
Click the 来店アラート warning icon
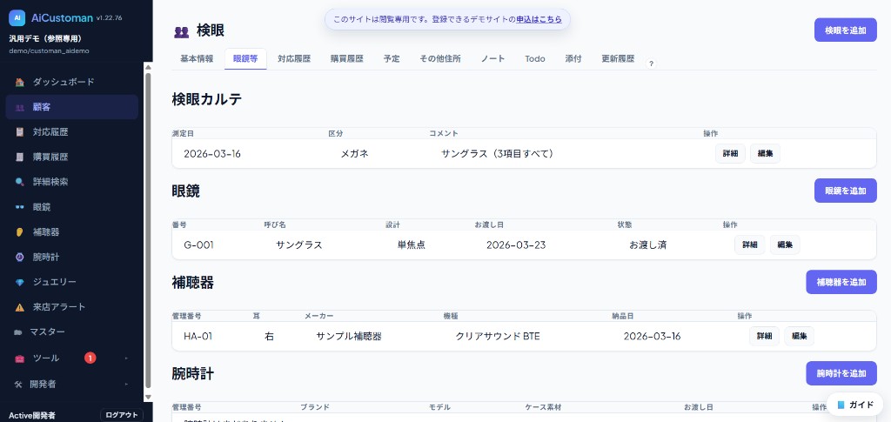coord(20,307)
